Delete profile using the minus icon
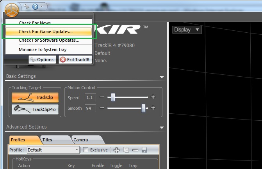Viewport: 262px width, 169px height. click(135, 150)
